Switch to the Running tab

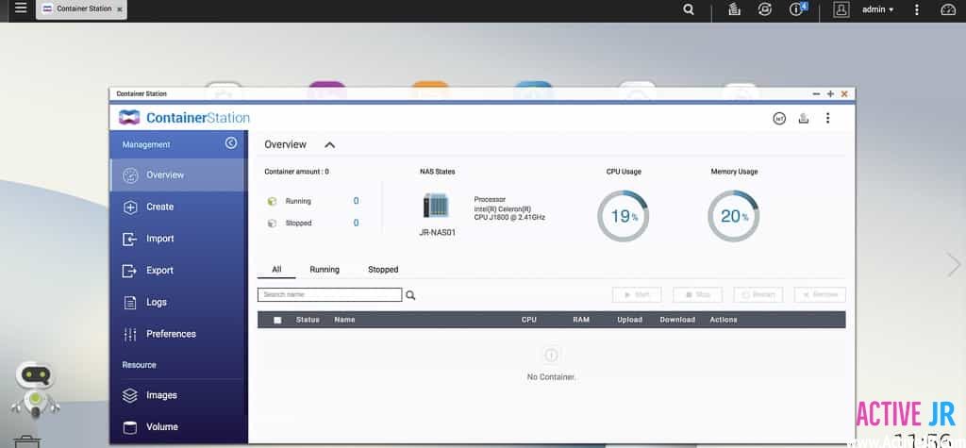tap(325, 270)
